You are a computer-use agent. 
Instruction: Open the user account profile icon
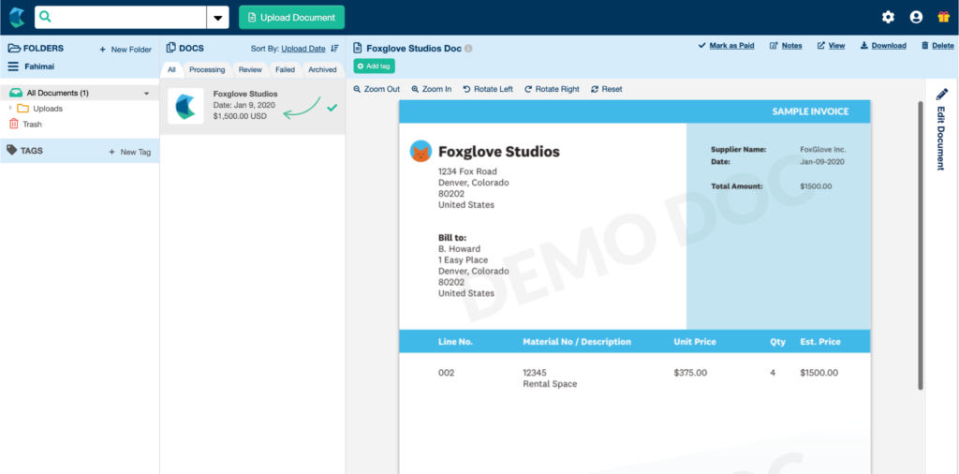[916, 17]
